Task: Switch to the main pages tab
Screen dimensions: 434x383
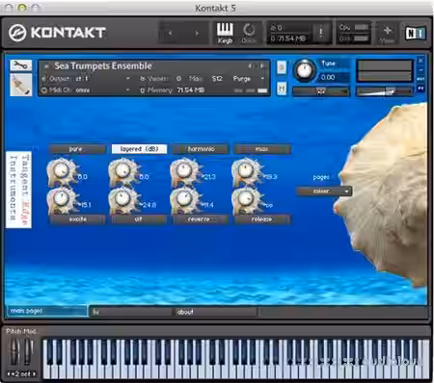Action: point(47,311)
